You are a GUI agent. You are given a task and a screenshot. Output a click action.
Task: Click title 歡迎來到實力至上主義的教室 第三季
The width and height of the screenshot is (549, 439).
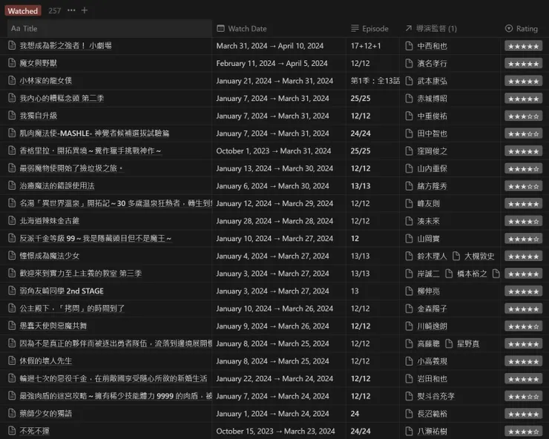coord(81,273)
